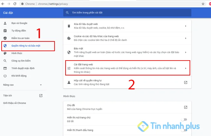Open arrow for Cài đặt trang web
This screenshot has height=136, width=211.
pos(186,68)
